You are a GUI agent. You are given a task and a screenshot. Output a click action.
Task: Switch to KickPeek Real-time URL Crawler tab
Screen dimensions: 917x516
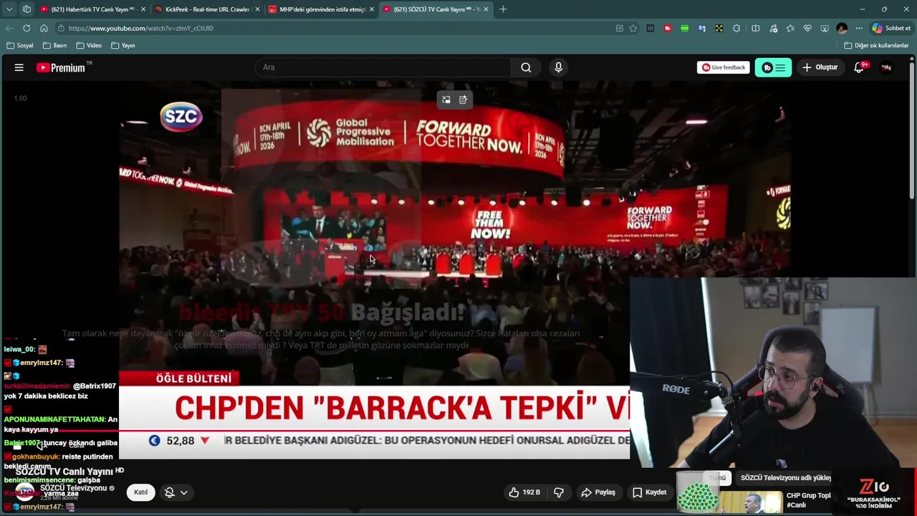point(206,9)
